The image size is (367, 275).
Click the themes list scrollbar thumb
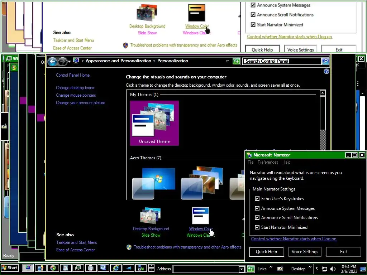[x=323, y=114]
